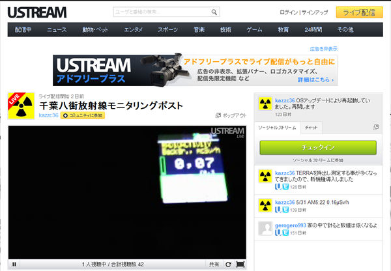Screen dimensions: 391x271
Task: Open the 音楽 nav menu item
Action: pos(199,30)
